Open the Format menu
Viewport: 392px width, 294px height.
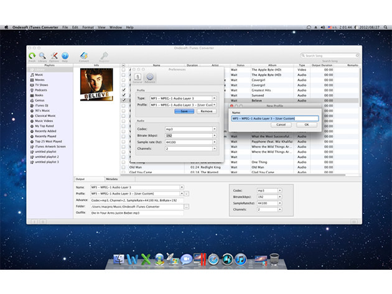click(88, 27)
